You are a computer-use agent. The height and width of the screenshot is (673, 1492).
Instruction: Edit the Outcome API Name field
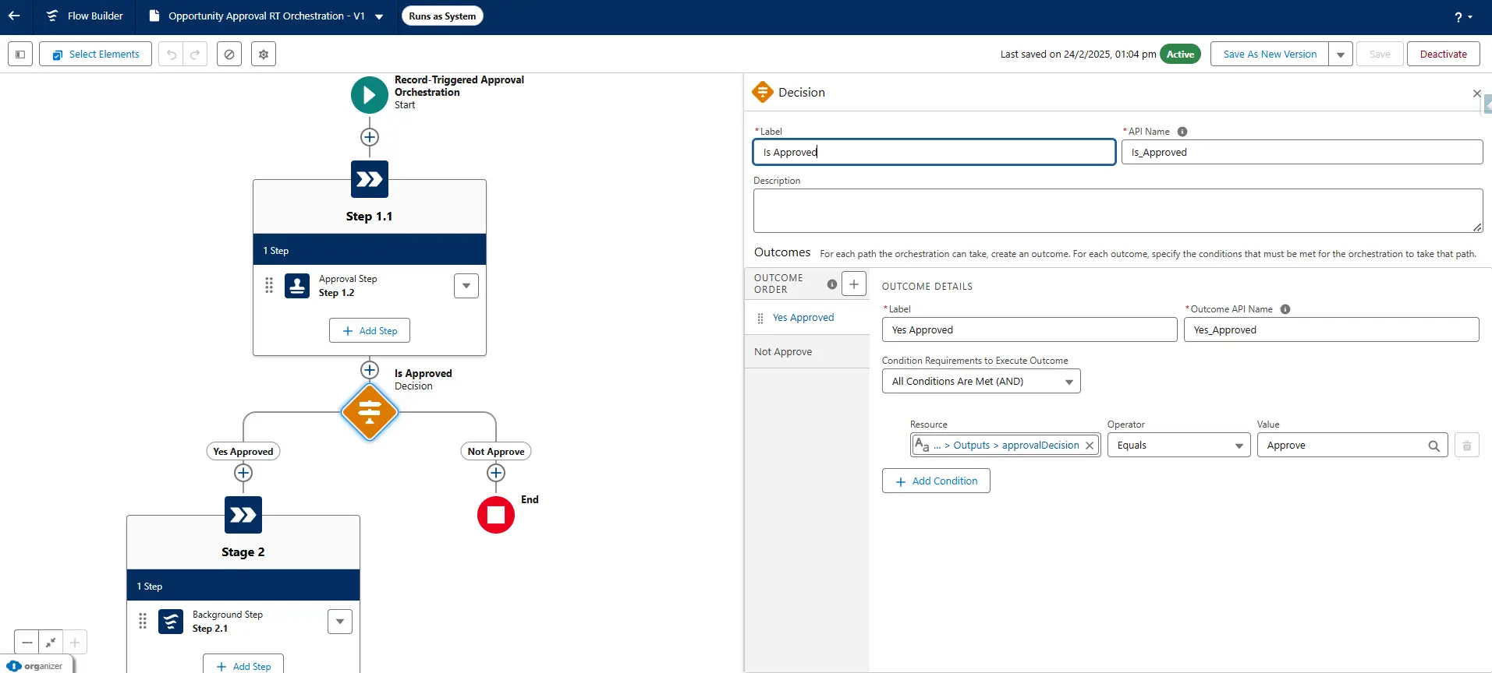[1331, 330]
